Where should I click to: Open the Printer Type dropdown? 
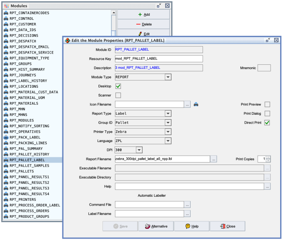coord(168,132)
